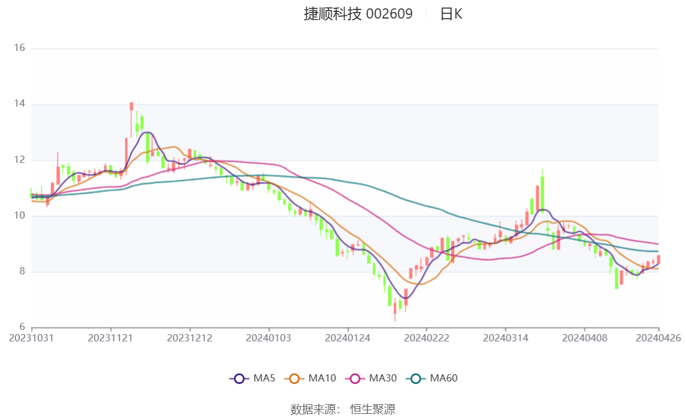
Task: Click the 20240124 date on axis
Action: pyautogui.click(x=347, y=338)
